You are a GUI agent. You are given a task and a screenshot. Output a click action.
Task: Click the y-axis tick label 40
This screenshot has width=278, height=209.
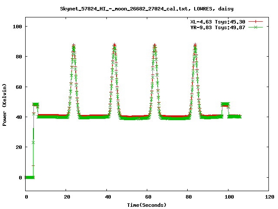click(x=19, y=117)
